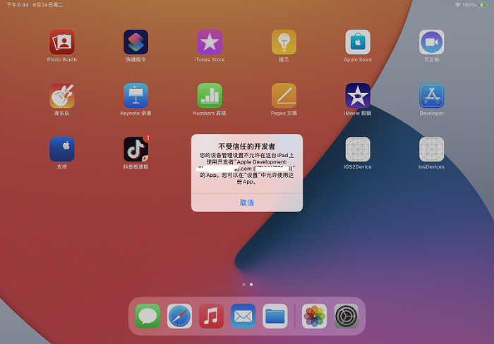Image resolution: width=494 pixels, height=344 pixels.
Task: Open the IOS2Device app
Action: point(358,149)
